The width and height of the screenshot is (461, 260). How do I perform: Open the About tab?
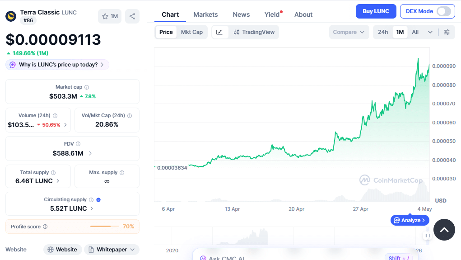(x=303, y=15)
